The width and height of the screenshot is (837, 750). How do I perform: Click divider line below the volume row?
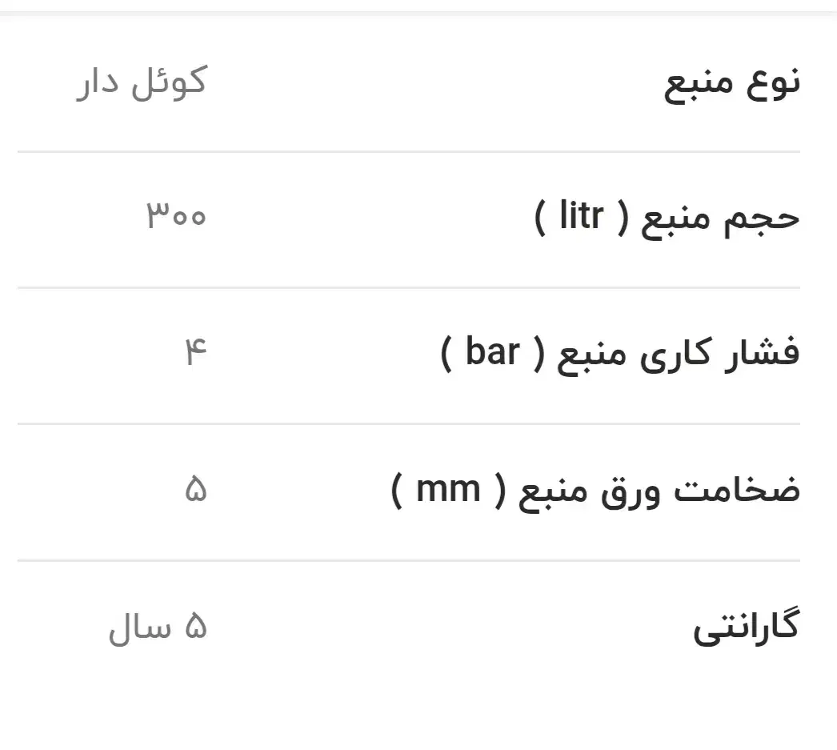click(408, 287)
